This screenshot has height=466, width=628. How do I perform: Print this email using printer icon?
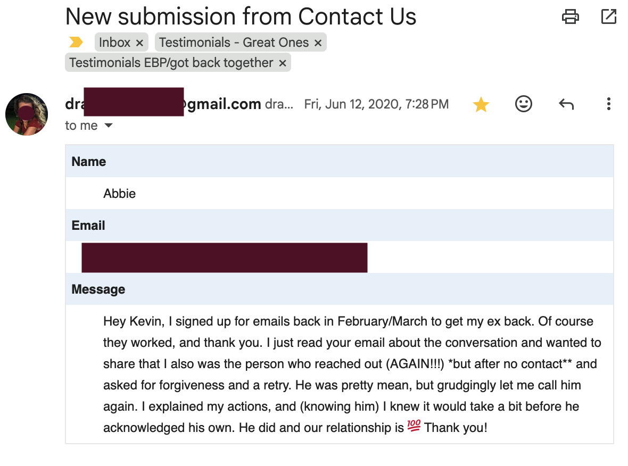coord(571,16)
